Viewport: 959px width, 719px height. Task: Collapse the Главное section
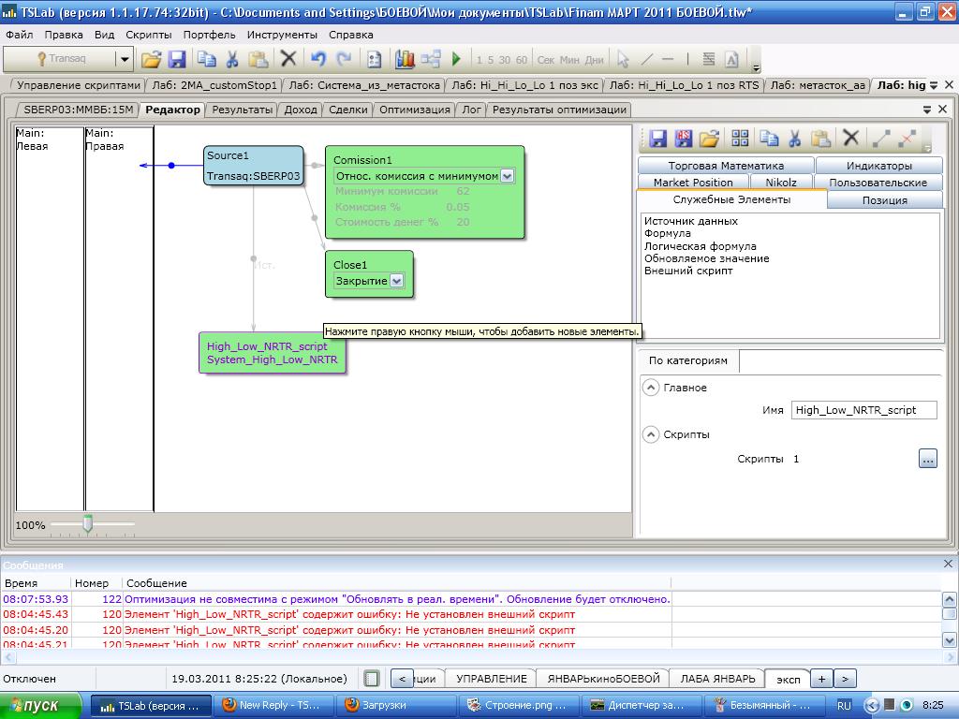[651, 388]
